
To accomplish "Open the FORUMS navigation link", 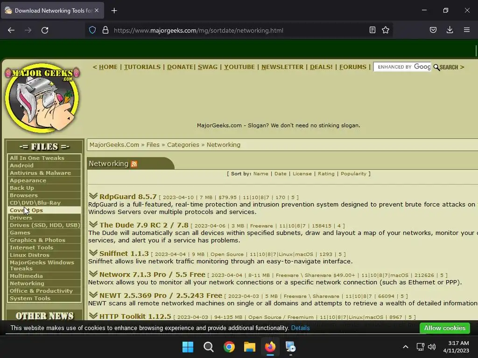I will coord(353,67).
